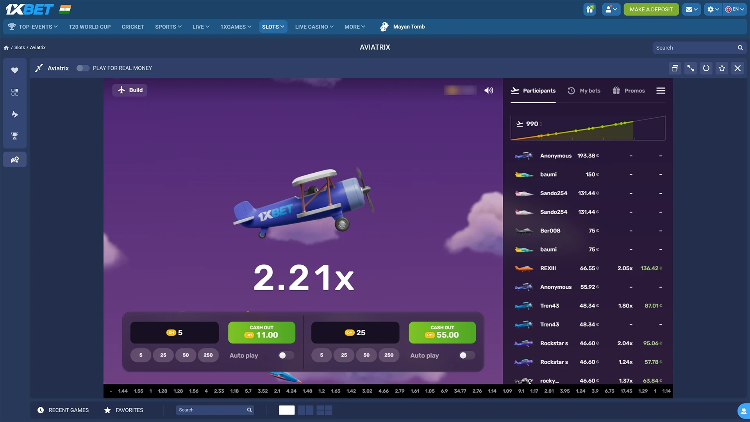Toggle fullscreen mode for the Aviatrix game

tap(690, 68)
